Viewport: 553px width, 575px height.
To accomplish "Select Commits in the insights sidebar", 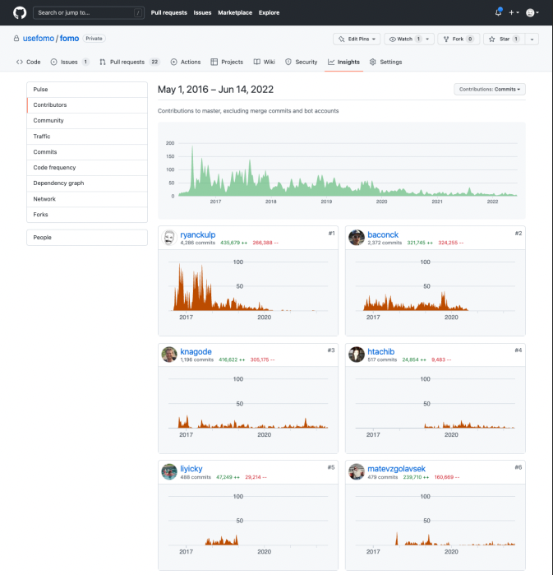I will pos(87,152).
